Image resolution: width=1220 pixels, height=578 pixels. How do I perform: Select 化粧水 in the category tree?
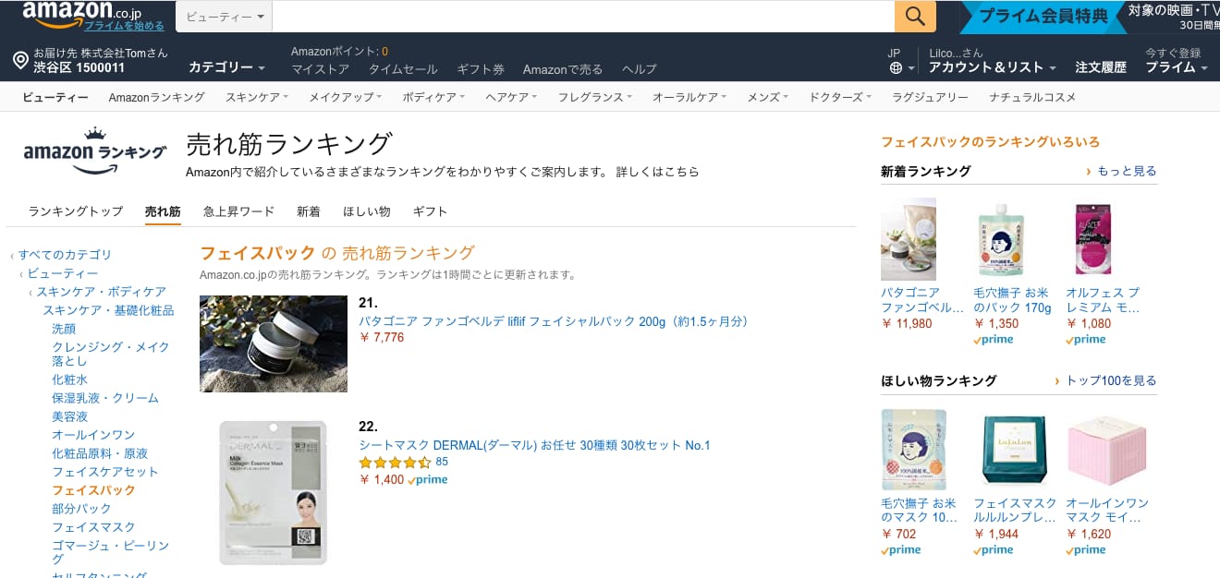[x=69, y=379]
